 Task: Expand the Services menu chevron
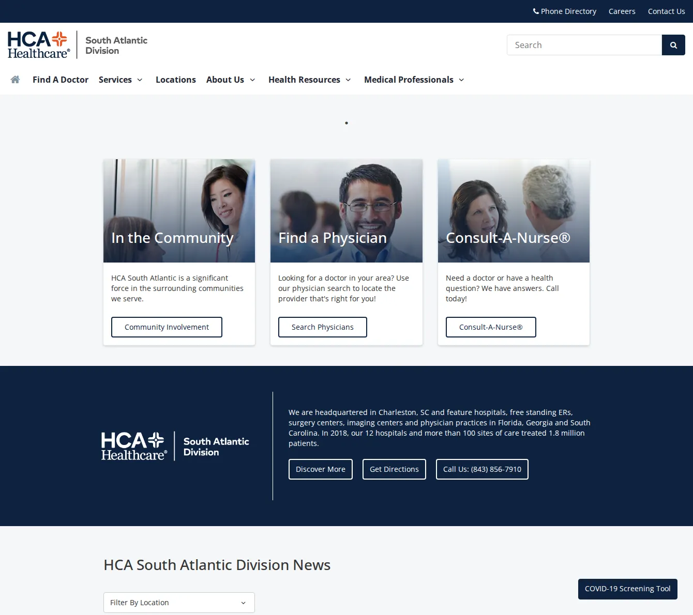click(140, 80)
